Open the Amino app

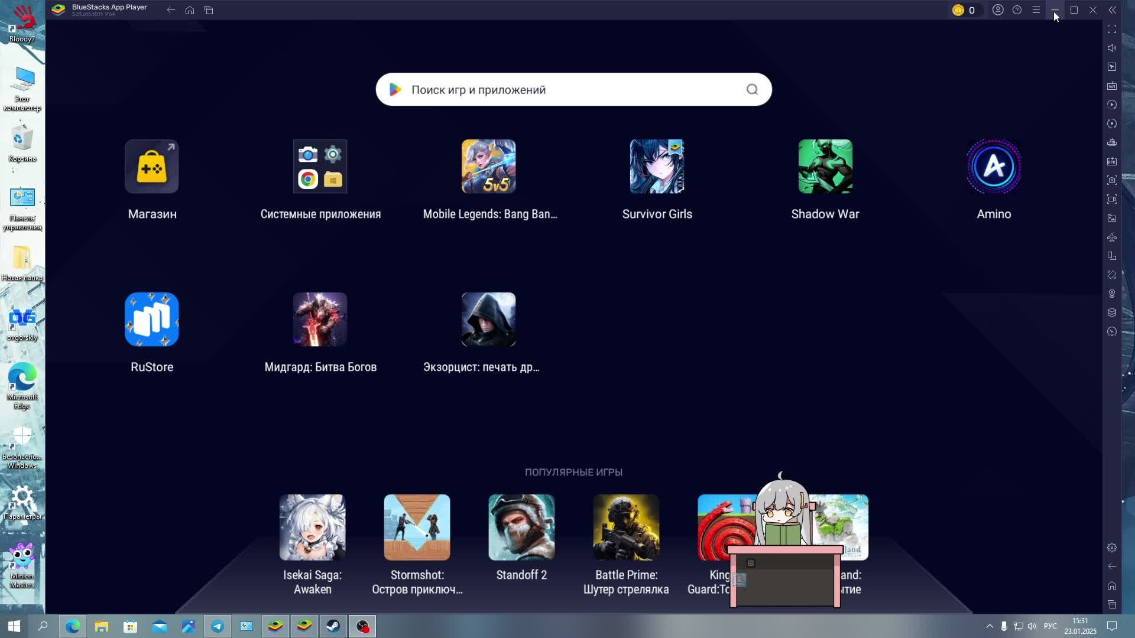994,167
